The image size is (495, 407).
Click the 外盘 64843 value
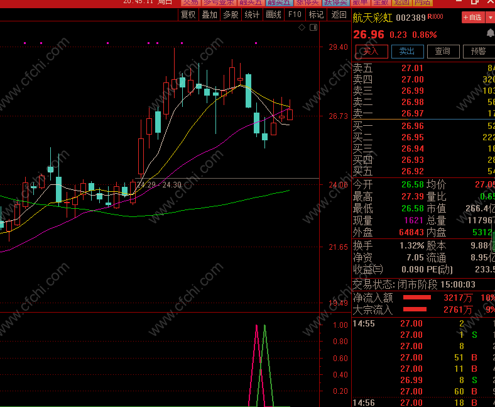[411, 232]
